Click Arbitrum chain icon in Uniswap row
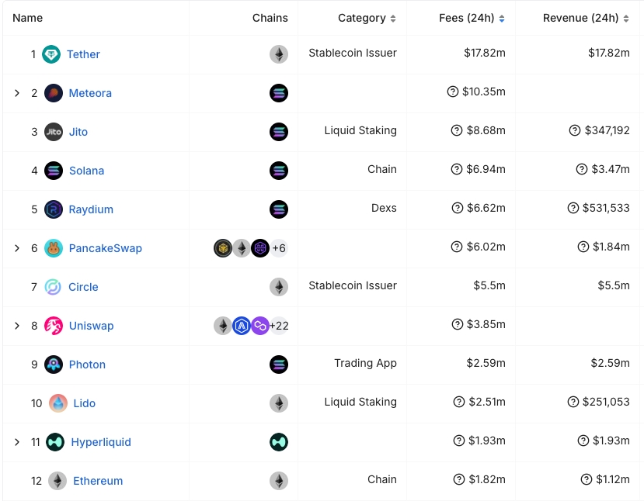 tap(242, 326)
